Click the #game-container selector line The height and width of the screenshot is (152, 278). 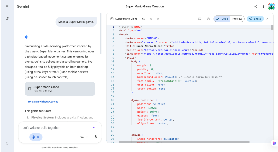coord(144,100)
